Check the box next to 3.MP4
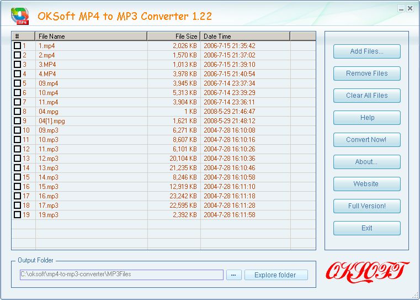The height and width of the screenshot is (300, 420). click(18, 64)
